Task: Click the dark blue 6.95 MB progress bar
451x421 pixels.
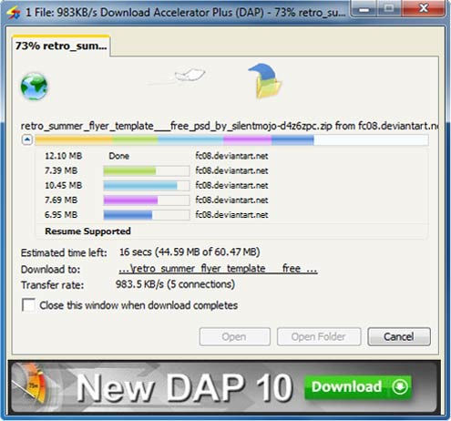Action: [x=147, y=215]
